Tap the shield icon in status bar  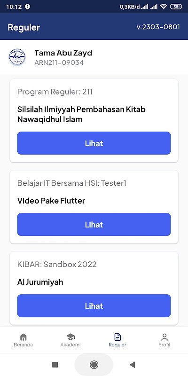click(28, 7)
